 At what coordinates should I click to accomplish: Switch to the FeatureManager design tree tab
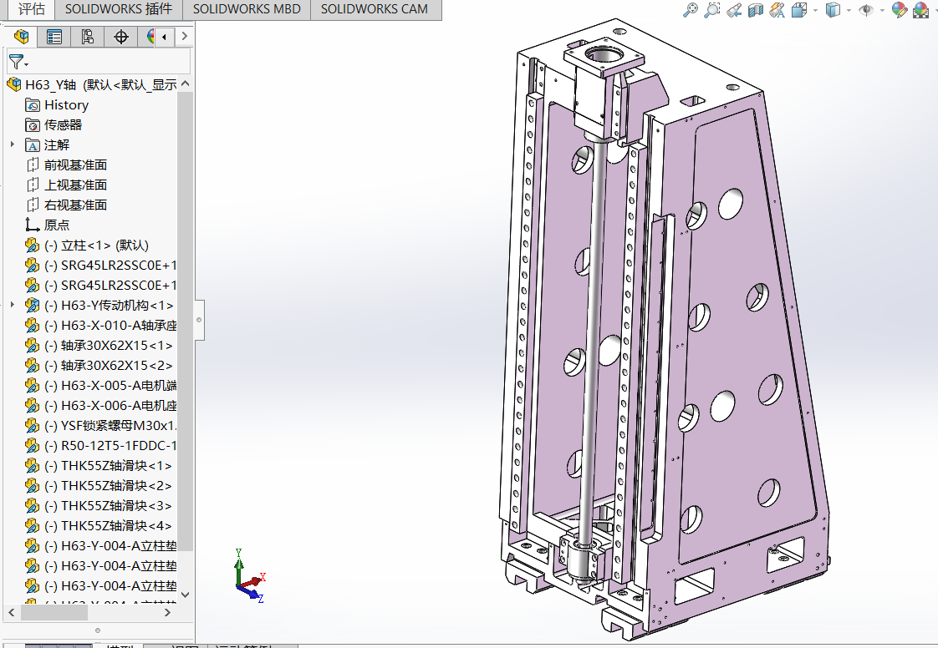click(x=21, y=37)
